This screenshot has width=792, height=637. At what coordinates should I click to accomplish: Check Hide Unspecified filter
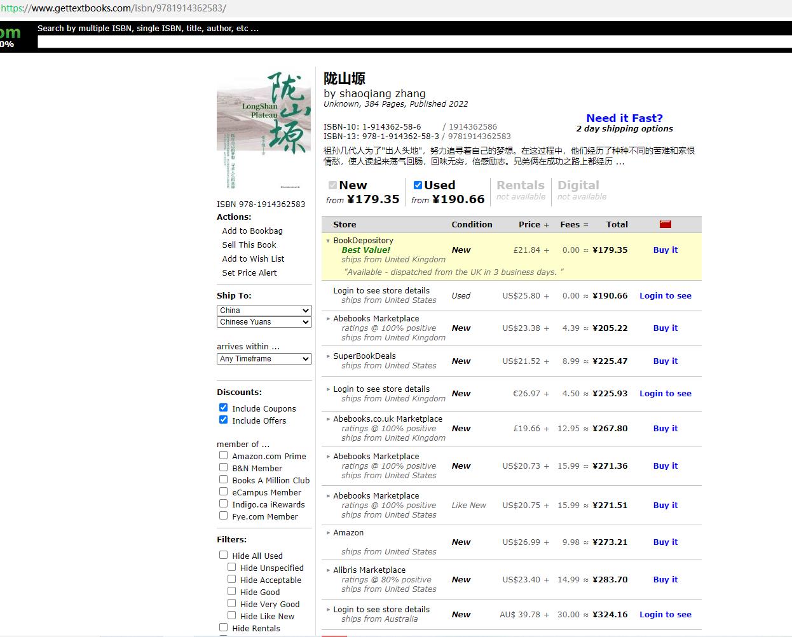[231, 567]
